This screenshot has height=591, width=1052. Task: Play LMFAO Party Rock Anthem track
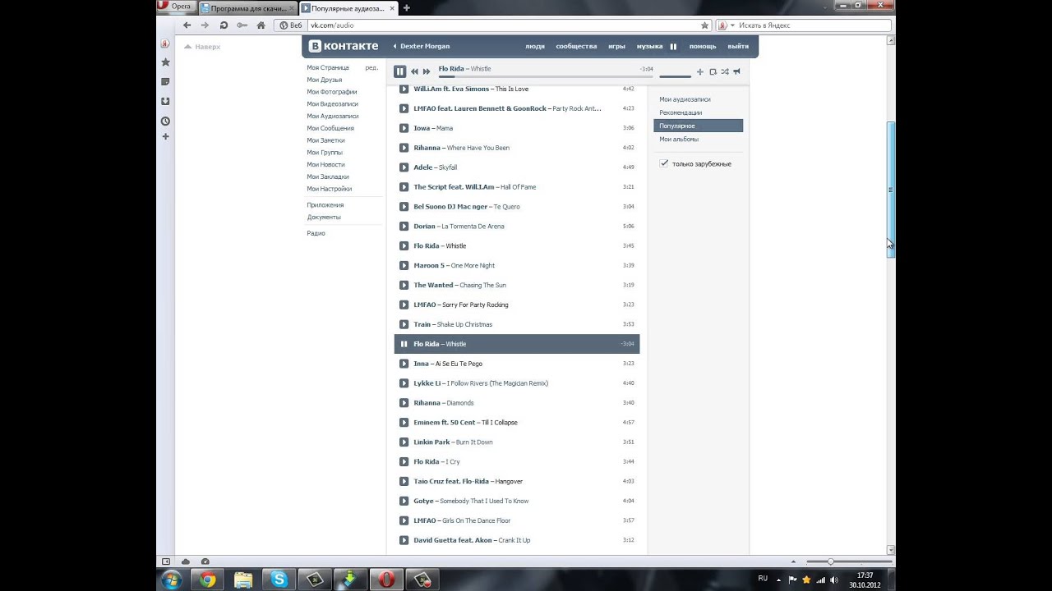click(404, 108)
